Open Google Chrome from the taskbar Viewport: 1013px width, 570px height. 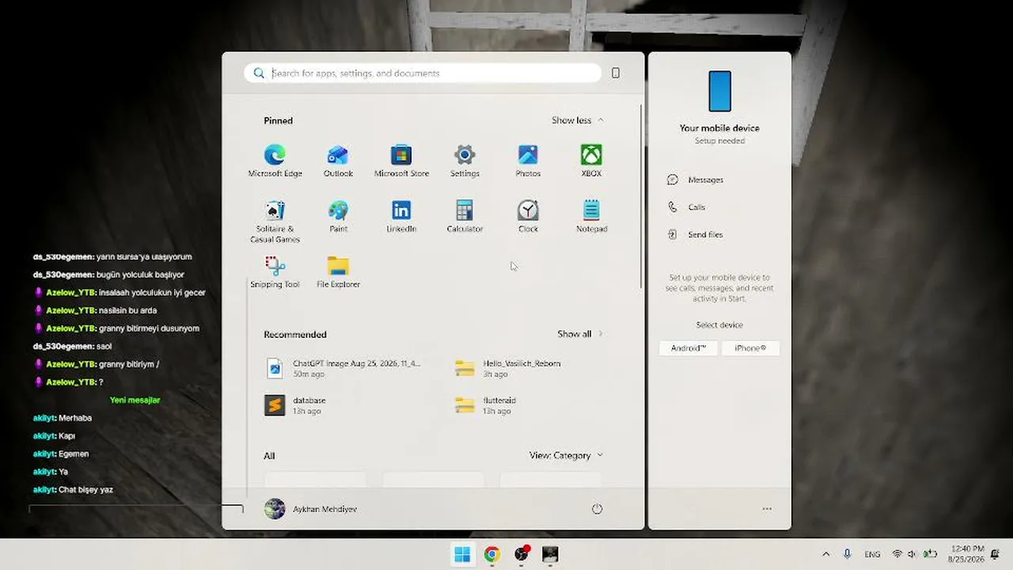[491, 554]
